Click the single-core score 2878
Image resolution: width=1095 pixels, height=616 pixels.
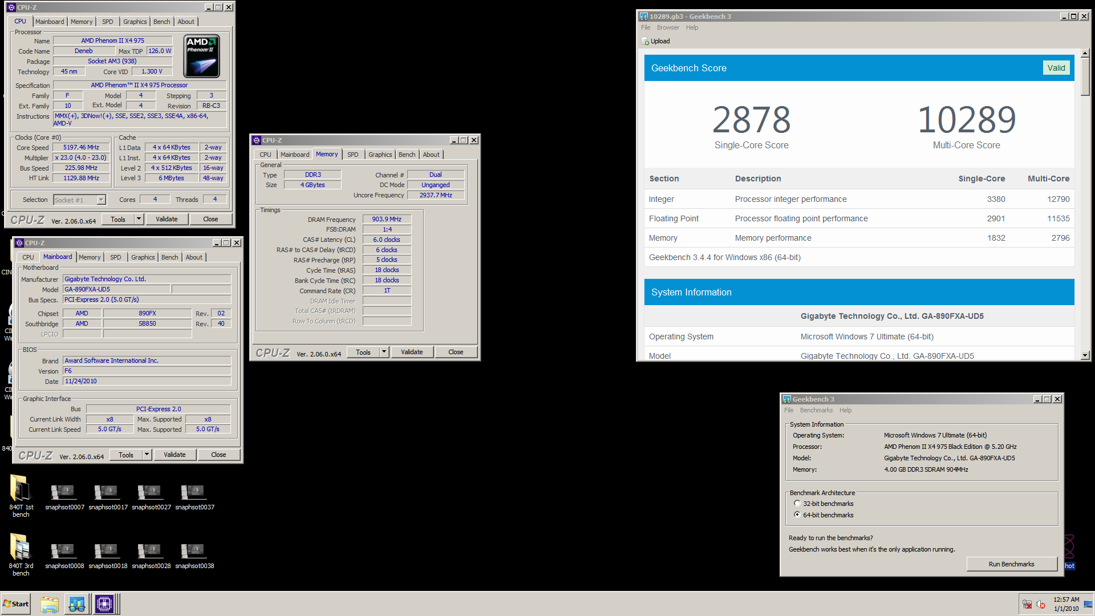point(752,120)
